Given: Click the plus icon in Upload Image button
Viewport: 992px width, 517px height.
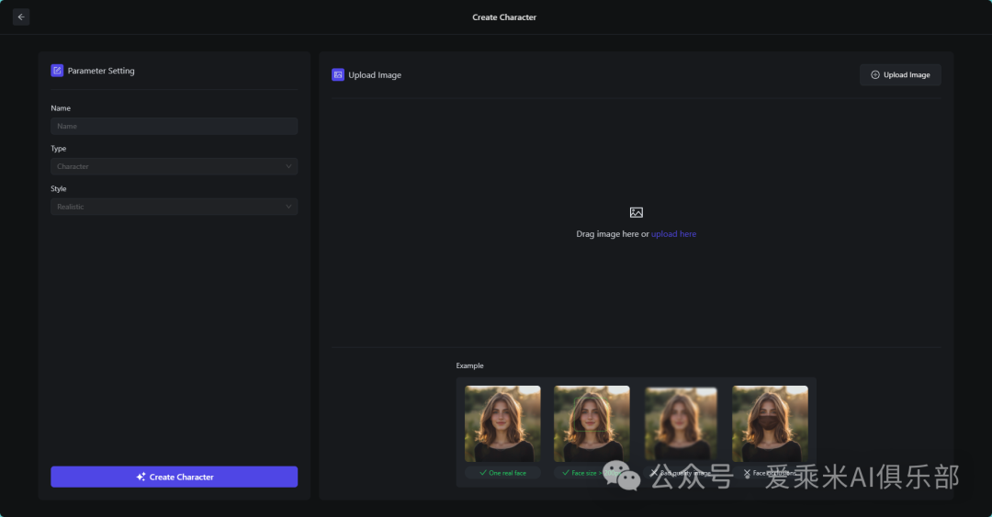Looking at the screenshot, I should pyautogui.click(x=874, y=75).
